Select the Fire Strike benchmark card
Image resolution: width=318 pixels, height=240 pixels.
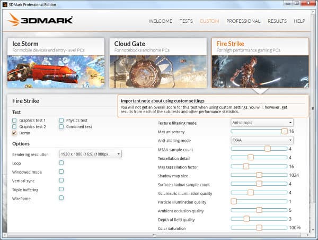tap(260, 63)
